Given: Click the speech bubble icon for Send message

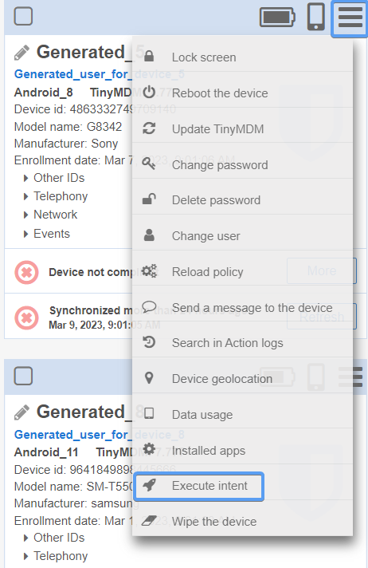Looking at the screenshot, I should click(x=149, y=307).
